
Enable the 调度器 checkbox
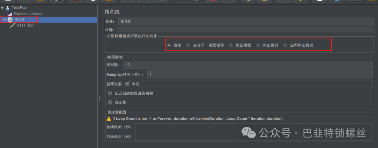point(110,102)
